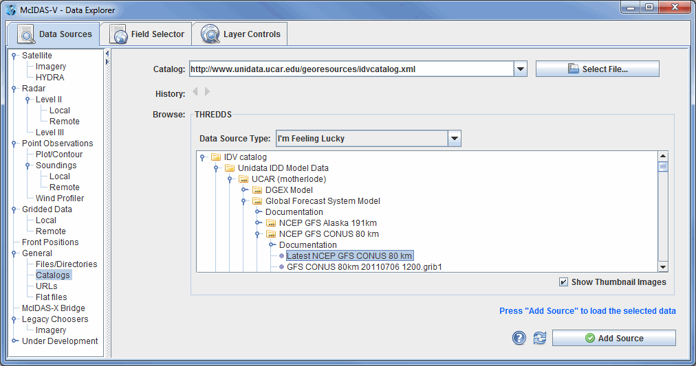696x366 pixels.
Task: Select Files/Directories chooser
Action: (x=66, y=264)
